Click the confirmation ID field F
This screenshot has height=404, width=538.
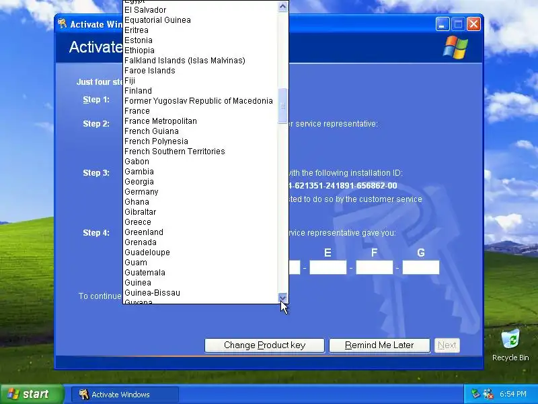(x=375, y=267)
